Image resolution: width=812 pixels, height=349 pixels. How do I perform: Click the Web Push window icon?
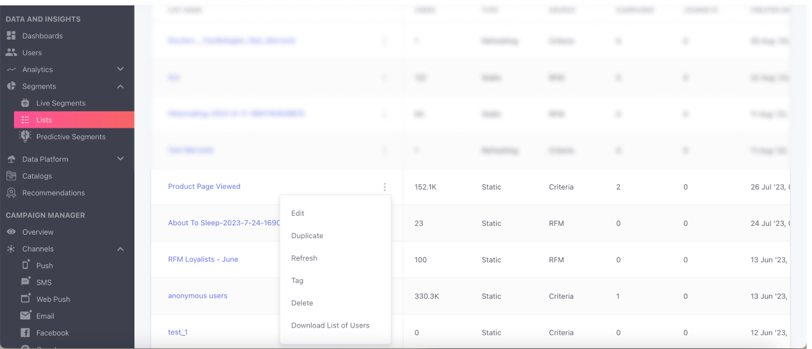click(x=25, y=299)
